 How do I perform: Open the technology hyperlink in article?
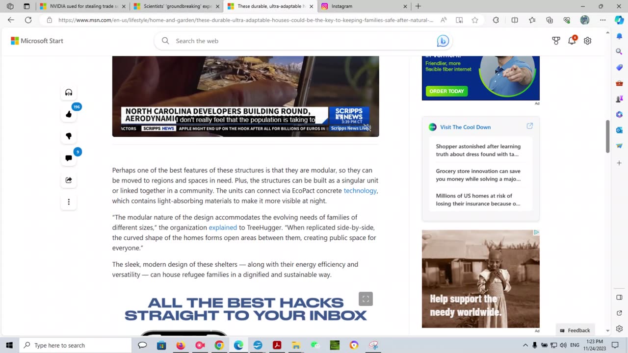360,191
